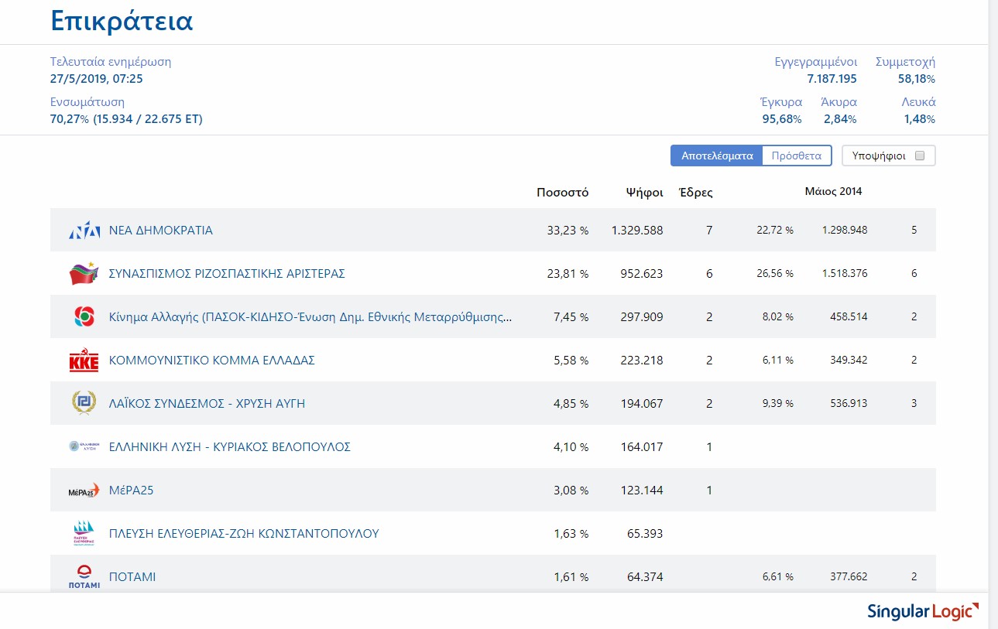Click the blank ballots value 1,48%
This screenshot has width=998, height=629.
point(920,119)
